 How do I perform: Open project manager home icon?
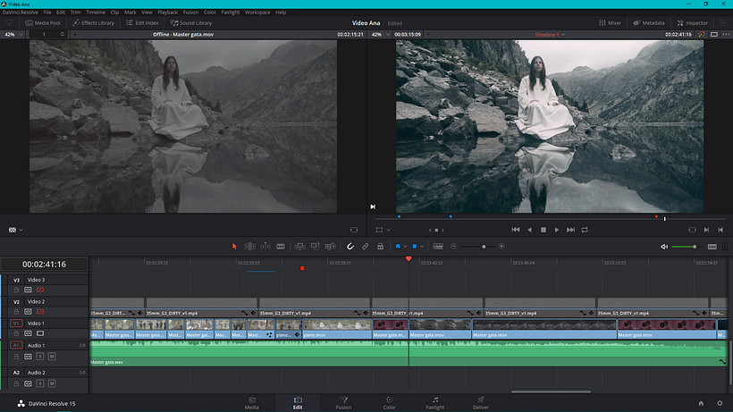(x=701, y=404)
